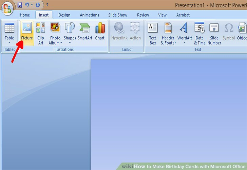Insert Slide Number
Screen dimensions: 247x170
pyautogui.click(x=214, y=33)
